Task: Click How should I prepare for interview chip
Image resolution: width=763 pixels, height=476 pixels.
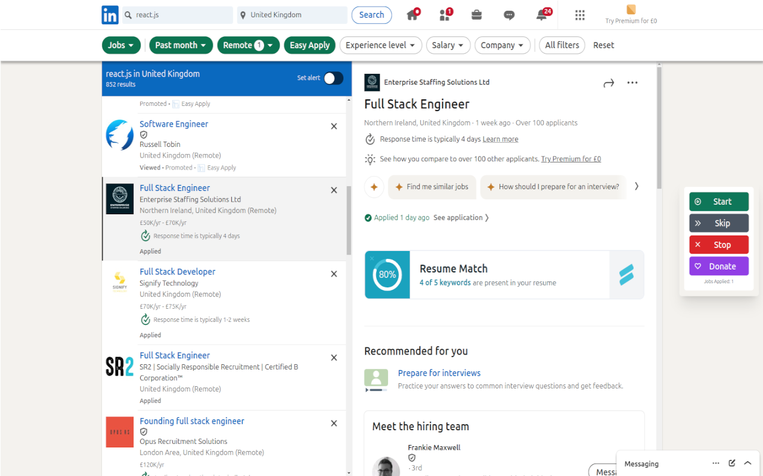Action: tap(553, 187)
